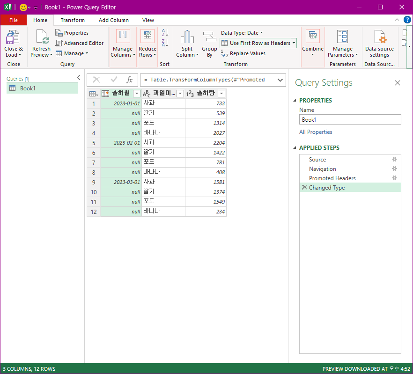The image size is (413, 374).
Task: Open the Advanced Editor
Action: coord(80,43)
